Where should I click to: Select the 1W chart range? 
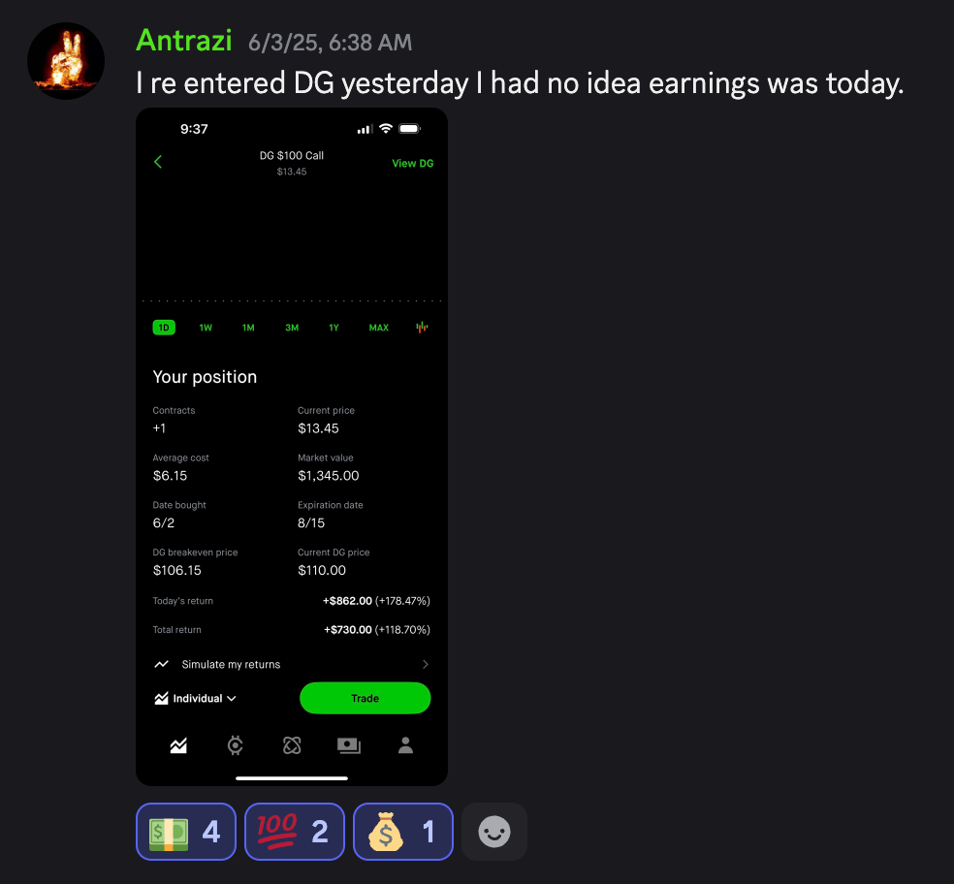click(206, 328)
